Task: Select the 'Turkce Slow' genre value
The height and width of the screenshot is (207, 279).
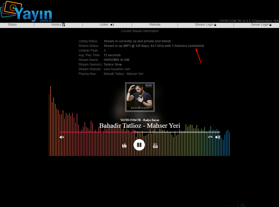Action: click(113, 65)
